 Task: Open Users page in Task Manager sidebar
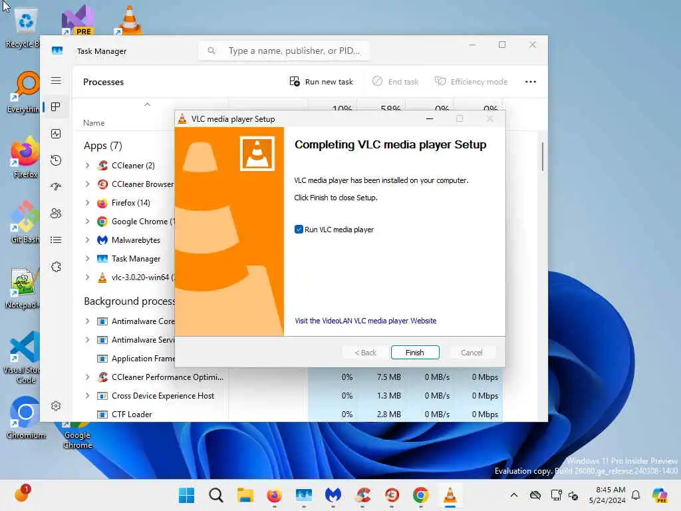(x=56, y=214)
